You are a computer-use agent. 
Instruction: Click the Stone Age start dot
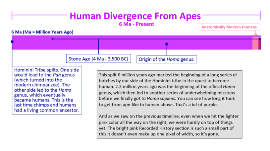(53, 39)
